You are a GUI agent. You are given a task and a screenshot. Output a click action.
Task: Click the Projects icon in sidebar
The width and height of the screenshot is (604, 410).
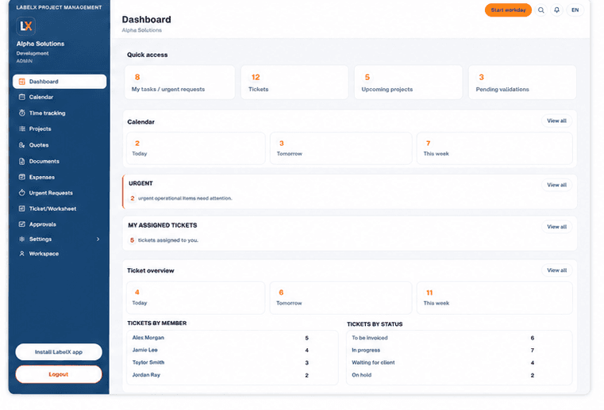tap(22, 128)
